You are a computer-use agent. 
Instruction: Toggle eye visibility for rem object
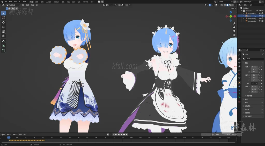(260, 16)
